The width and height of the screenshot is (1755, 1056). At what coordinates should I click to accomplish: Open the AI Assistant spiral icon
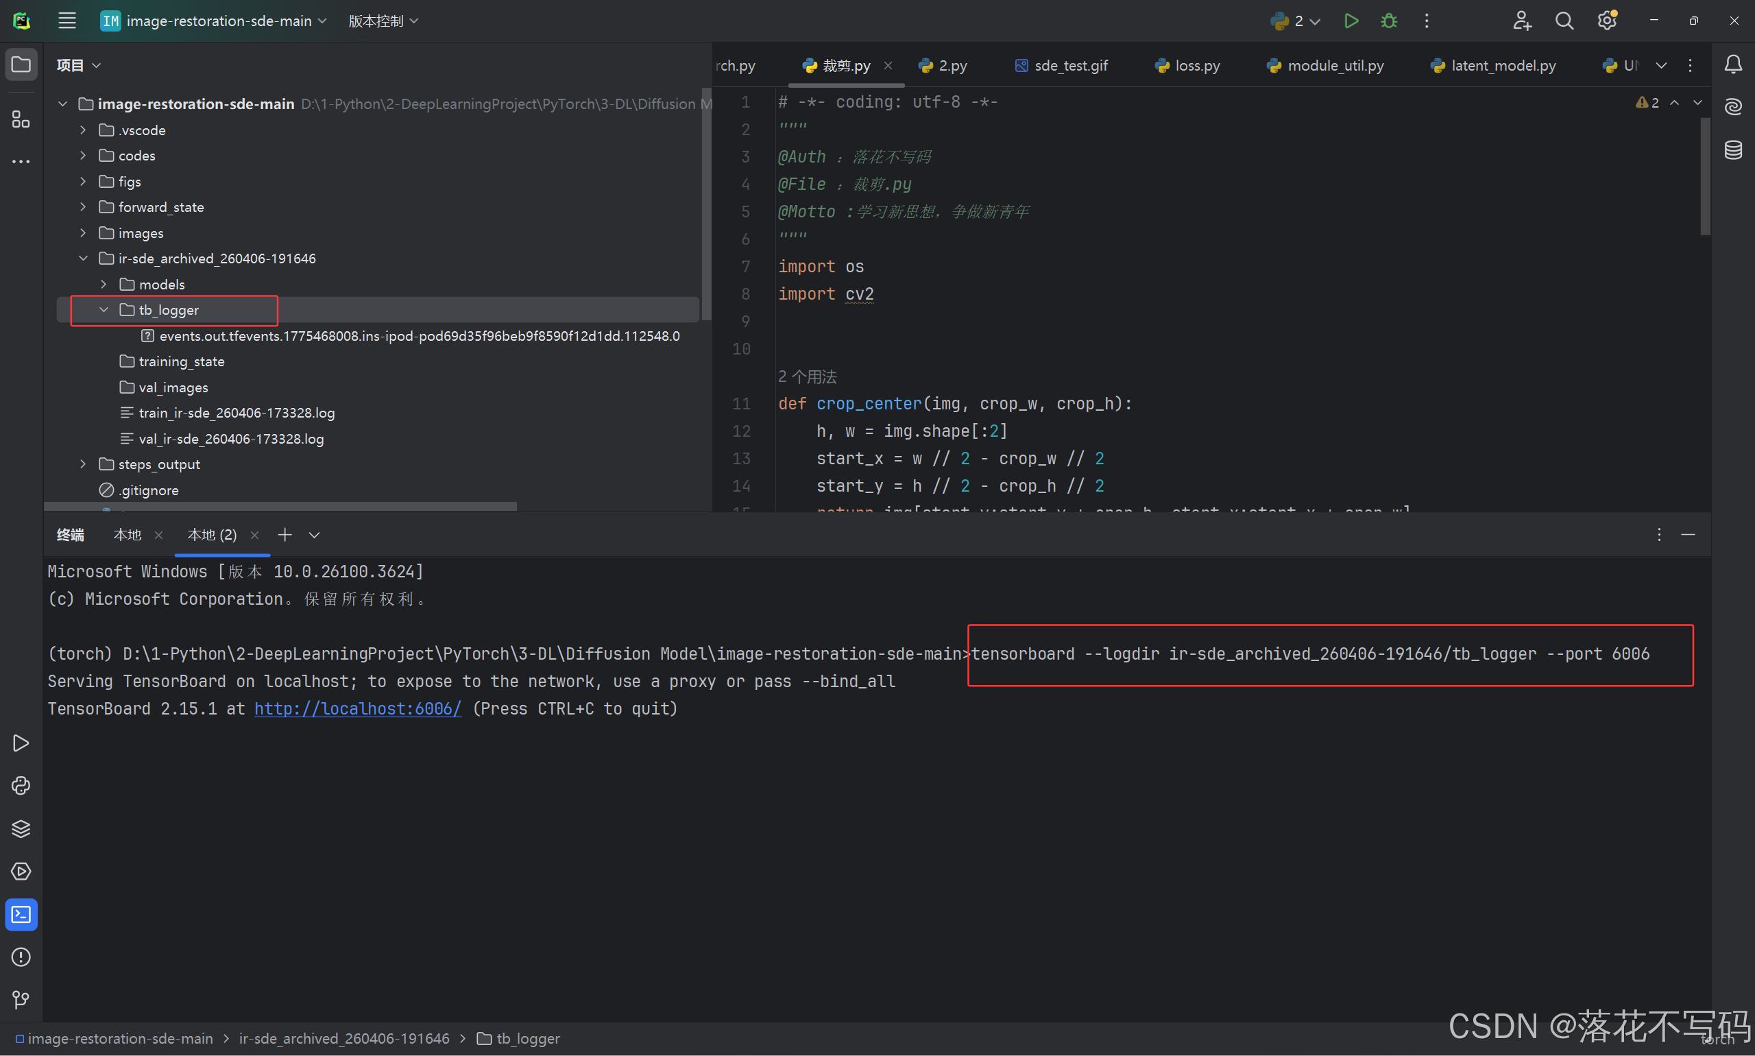pos(1733,108)
